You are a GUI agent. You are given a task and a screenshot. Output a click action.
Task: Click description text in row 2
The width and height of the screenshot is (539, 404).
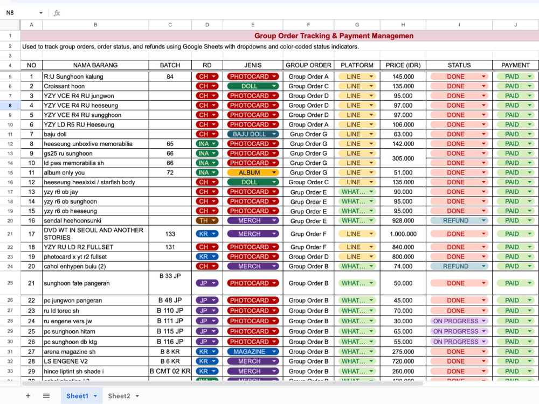190,46
